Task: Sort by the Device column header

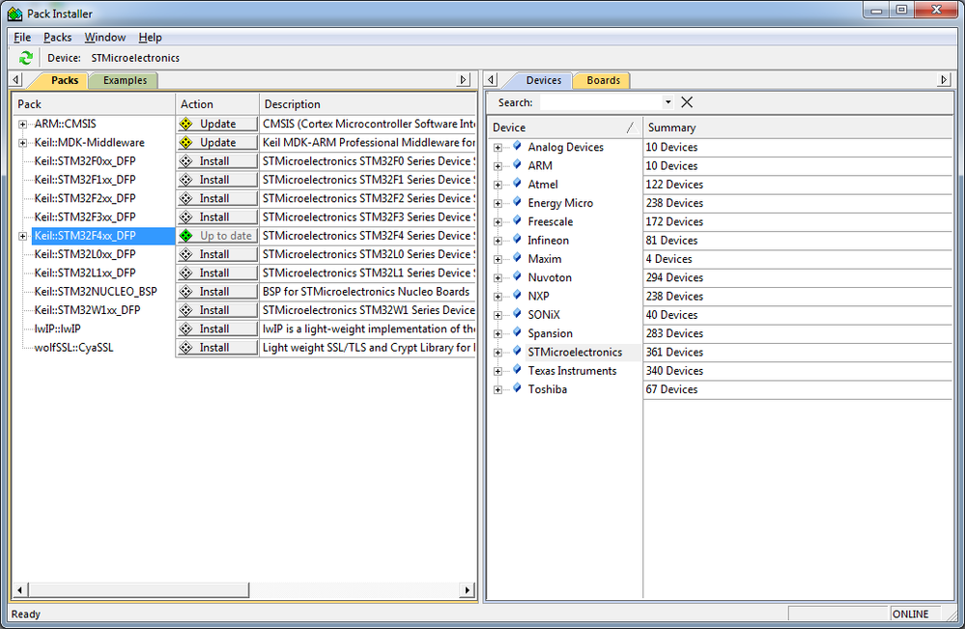Action: [564, 128]
